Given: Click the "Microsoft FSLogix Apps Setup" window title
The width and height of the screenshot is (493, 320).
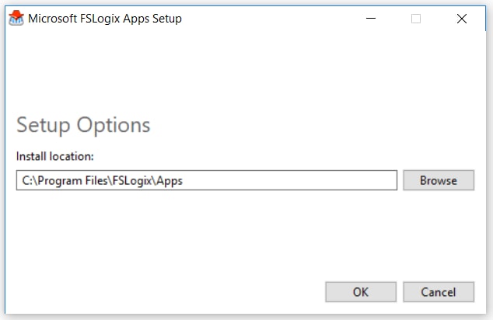Looking at the screenshot, I should tap(105, 19).
